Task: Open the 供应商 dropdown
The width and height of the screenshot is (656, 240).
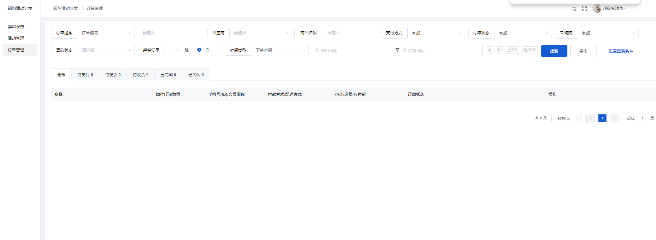Action: tap(260, 33)
